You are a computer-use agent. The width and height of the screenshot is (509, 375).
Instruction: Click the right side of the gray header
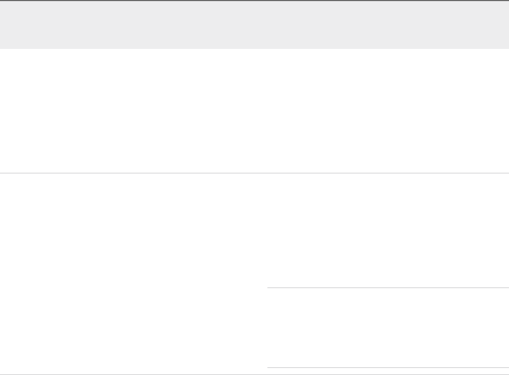pyautogui.click(x=435, y=25)
